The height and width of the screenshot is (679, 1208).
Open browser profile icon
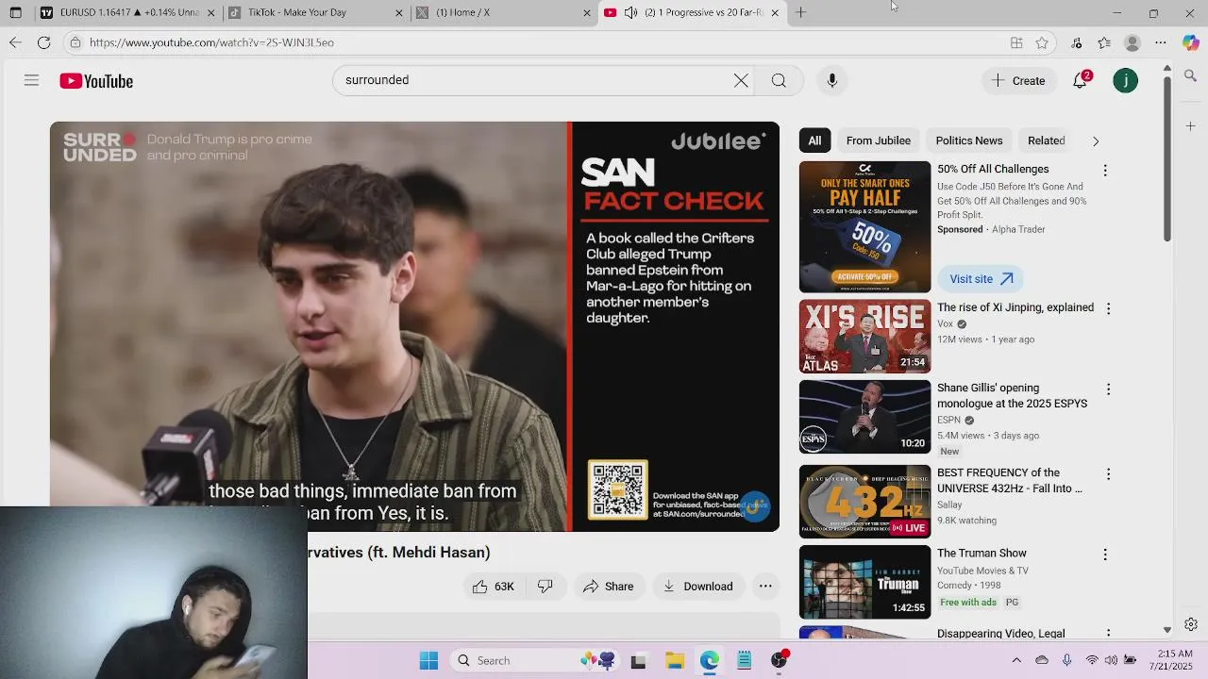click(x=1132, y=42)
